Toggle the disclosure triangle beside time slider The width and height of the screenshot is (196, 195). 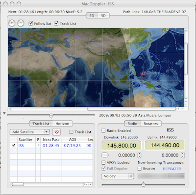(4, 113)
